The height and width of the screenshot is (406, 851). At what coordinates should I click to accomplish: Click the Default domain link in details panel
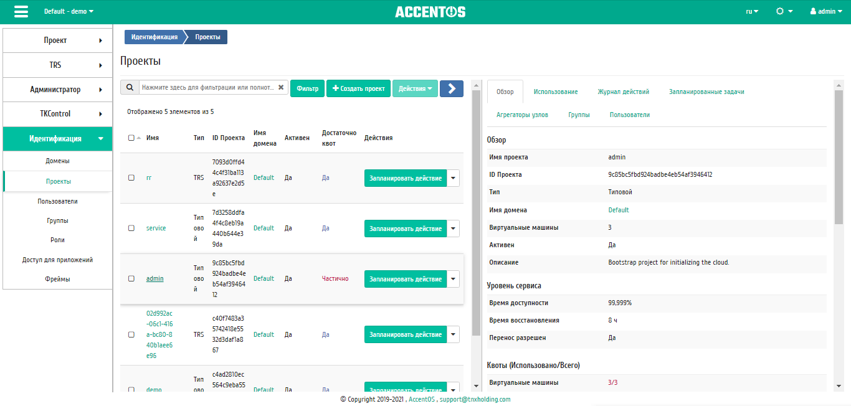[619, 210]
